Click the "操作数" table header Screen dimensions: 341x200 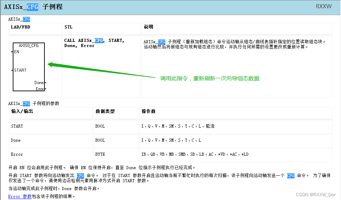[x=148, y=111]
